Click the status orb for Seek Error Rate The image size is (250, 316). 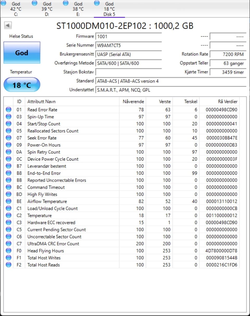9,138
